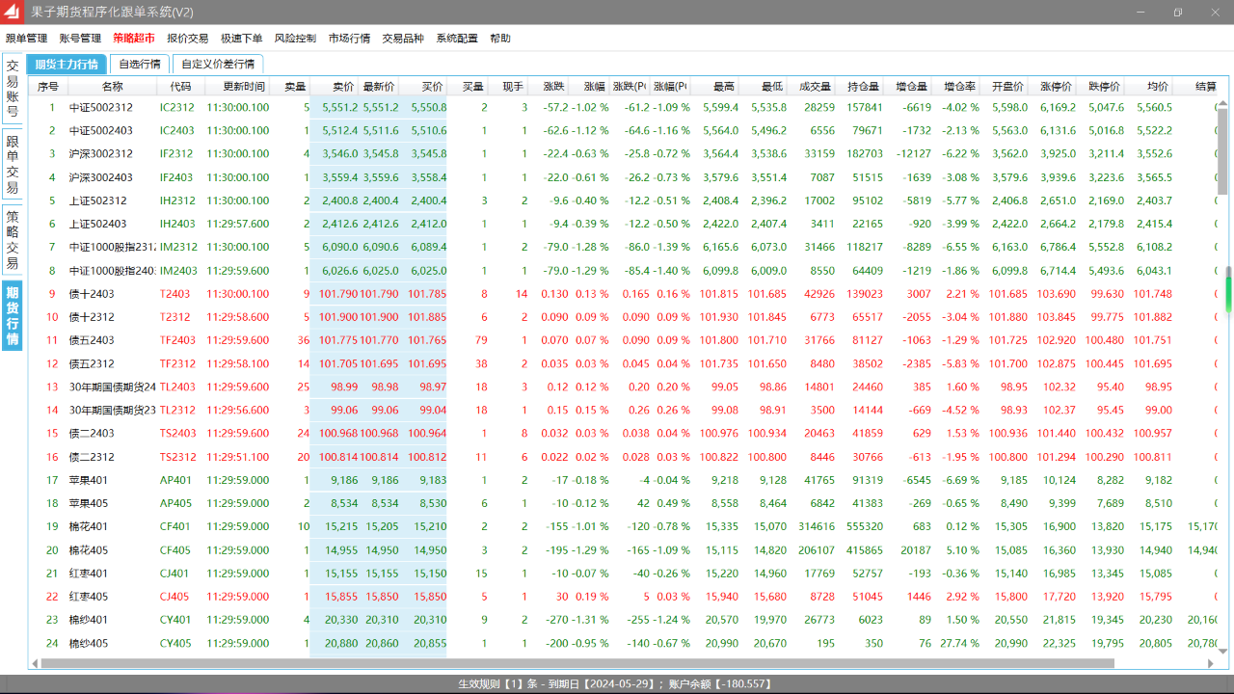Open the 风险控制 menu

(x=295, y=39)
